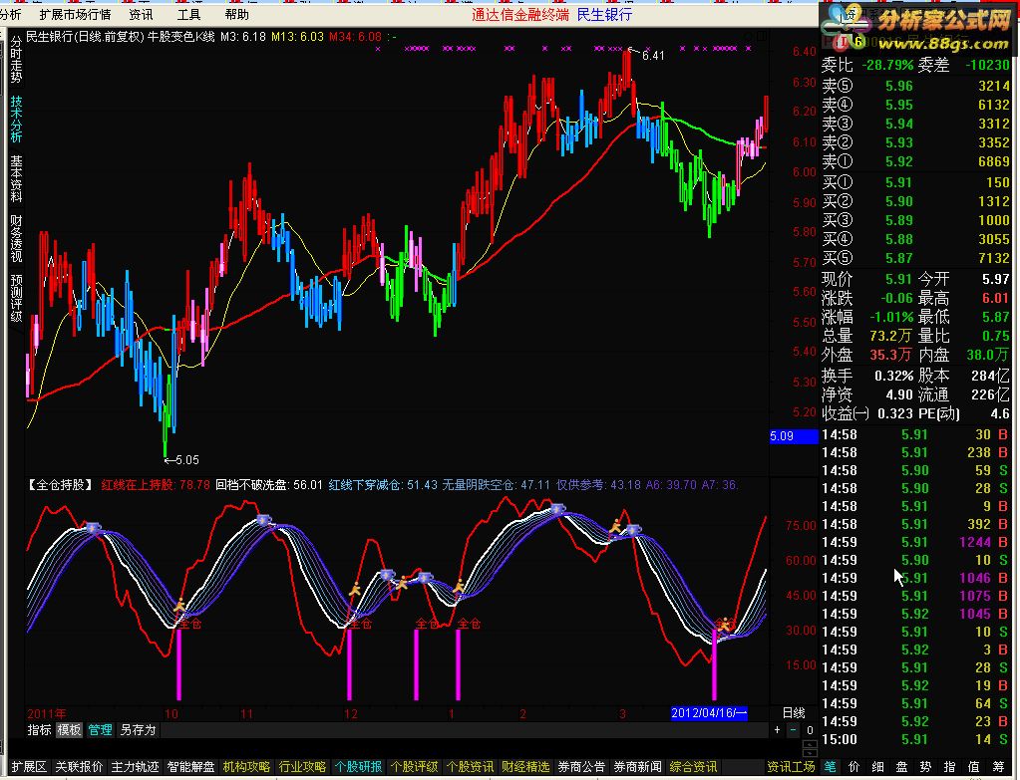This screenshot has width=1020, height=780.
Task: Click the 0 reset button near zoom controls
Action: 810,730
